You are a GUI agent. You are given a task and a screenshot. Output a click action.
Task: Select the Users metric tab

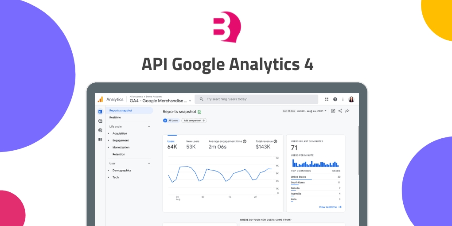(172, 145)
